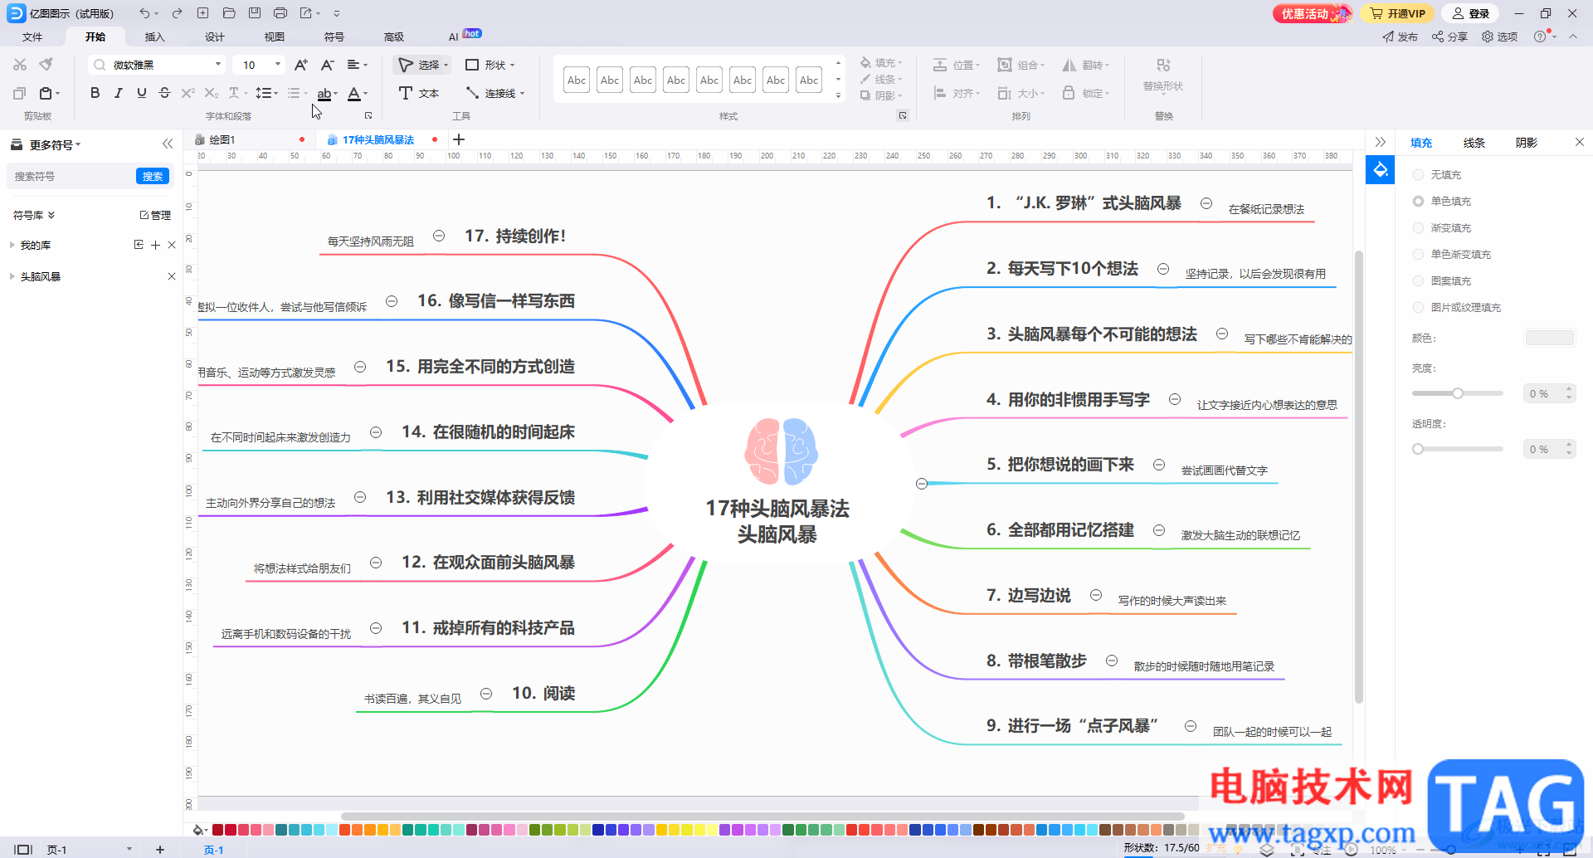Select the No Fill radio option
This screenshot has width=1593, height=858.
click(x=1418, y=175)
